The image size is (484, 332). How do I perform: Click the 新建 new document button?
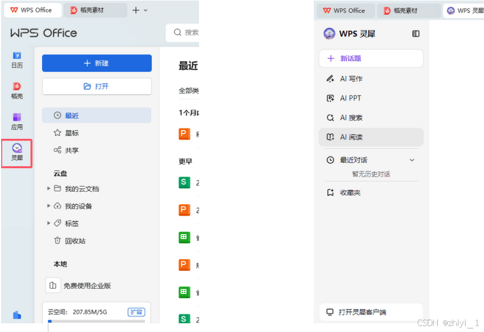coord(97,63)
